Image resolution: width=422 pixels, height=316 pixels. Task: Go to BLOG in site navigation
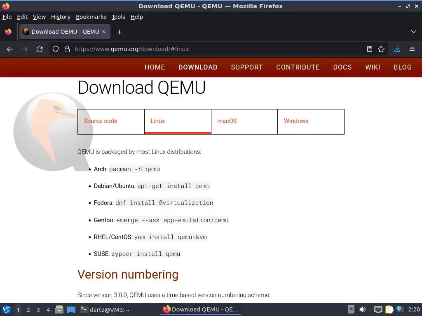[x=403, y=67]
